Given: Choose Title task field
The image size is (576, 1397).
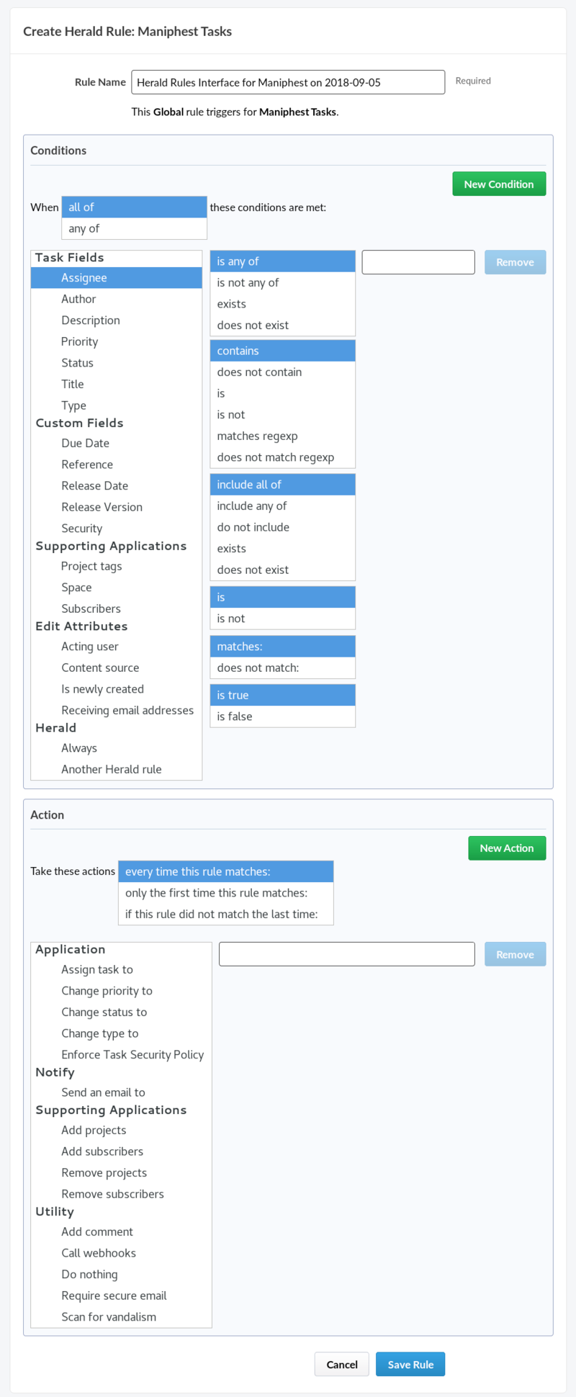Looking at the screenshot, I should [x=117, y=384].
